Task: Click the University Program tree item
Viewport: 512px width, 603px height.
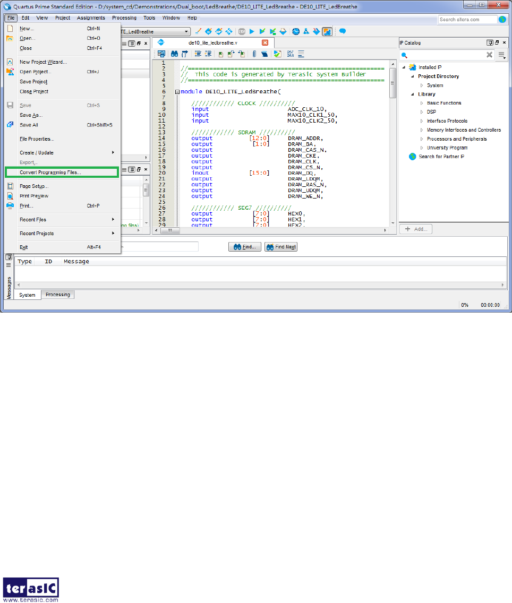Action: pyautogui.click(x=447, y=148)
